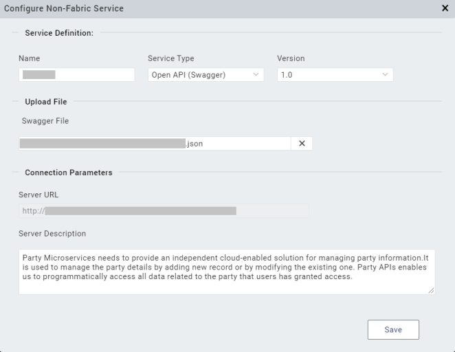The image size is (455, 352).
Task: Click the Version label
Action: pyautogui.click(x=291, y=58)
